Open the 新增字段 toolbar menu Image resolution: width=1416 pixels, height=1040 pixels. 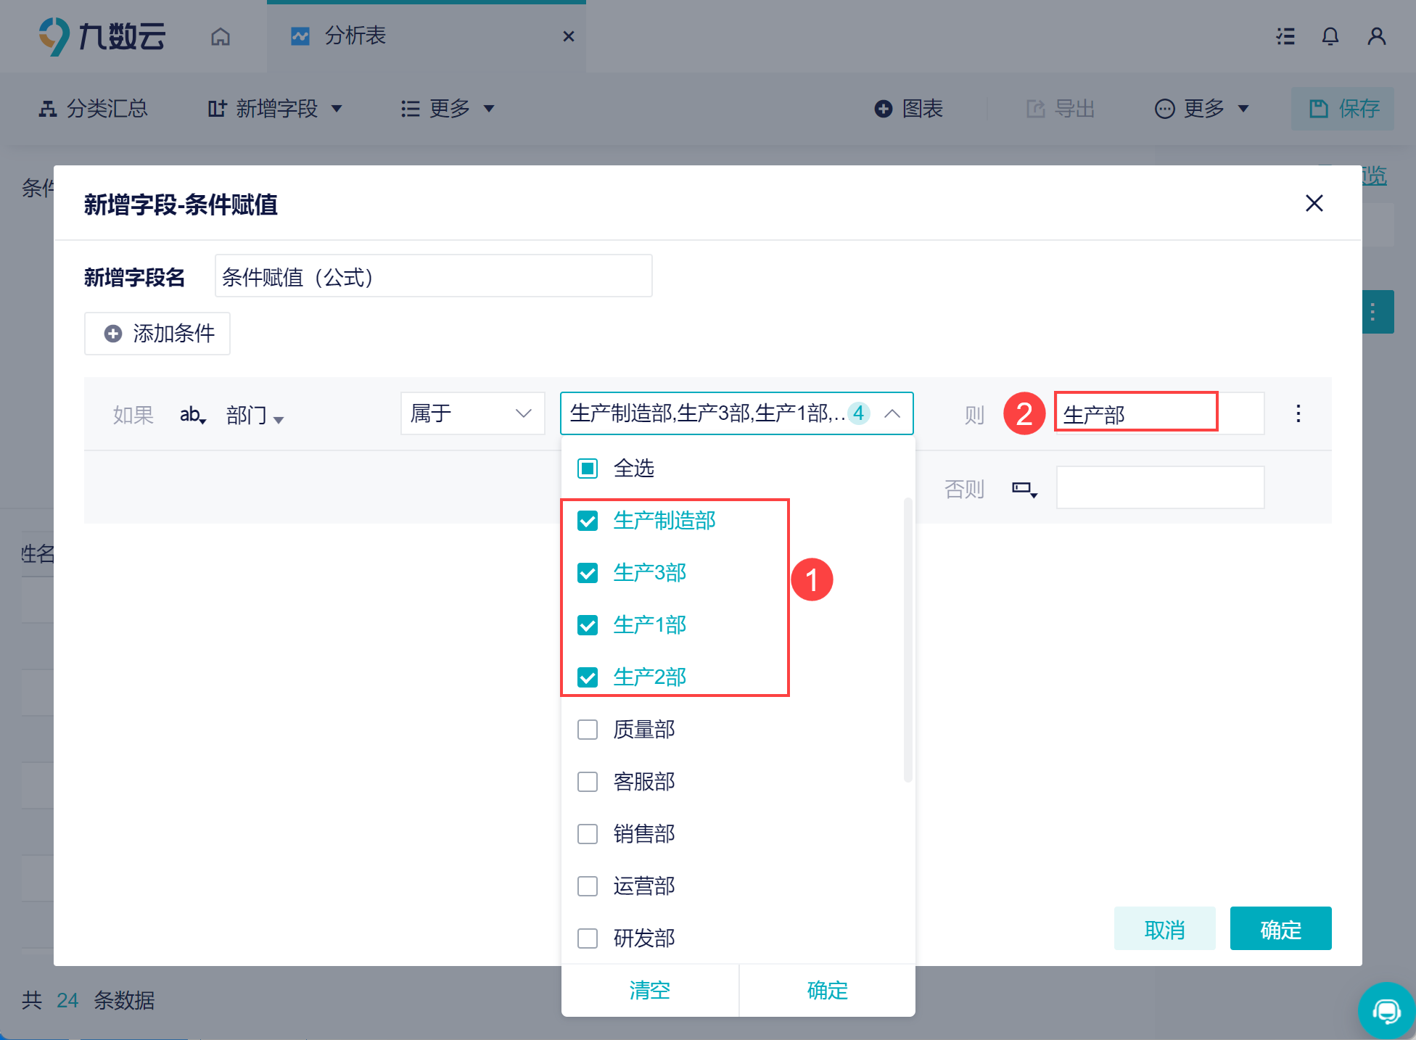(276, 109)
